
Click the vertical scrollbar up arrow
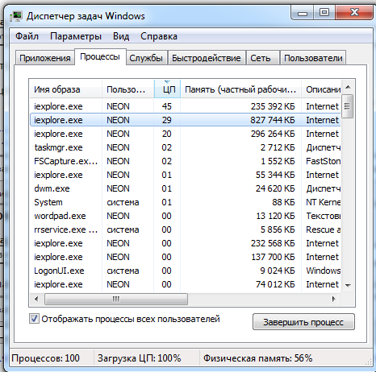[x=348, y=87]
